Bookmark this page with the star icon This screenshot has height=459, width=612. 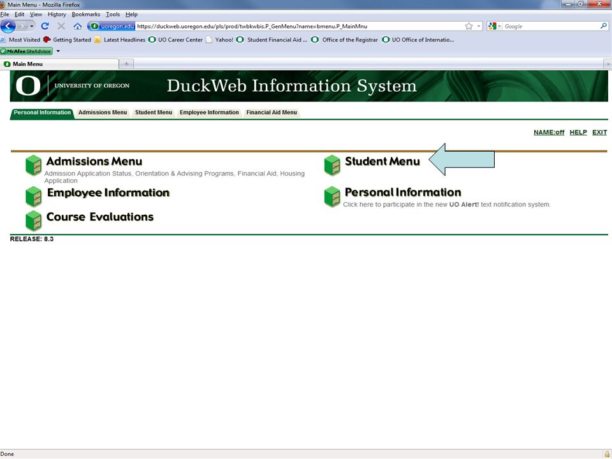tap(469, 26)
